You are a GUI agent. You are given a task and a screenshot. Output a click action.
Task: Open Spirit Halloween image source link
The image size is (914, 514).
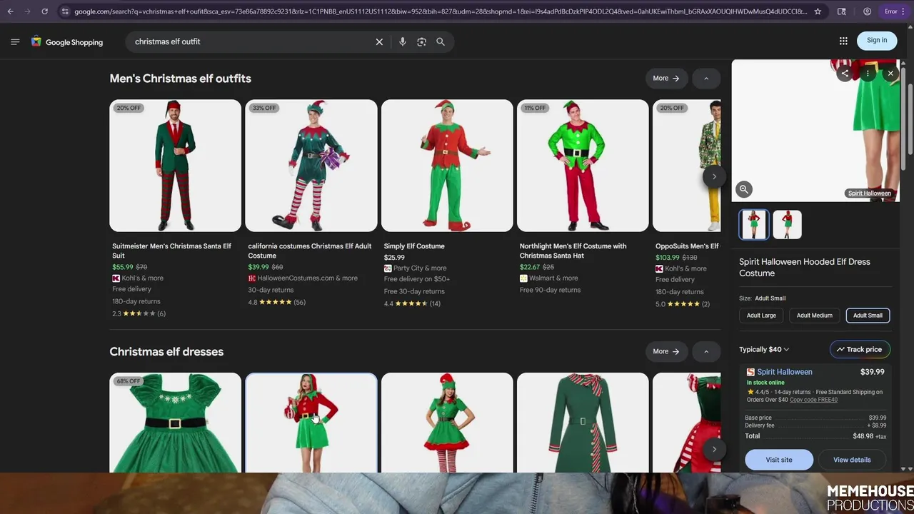tap(869, 193)
